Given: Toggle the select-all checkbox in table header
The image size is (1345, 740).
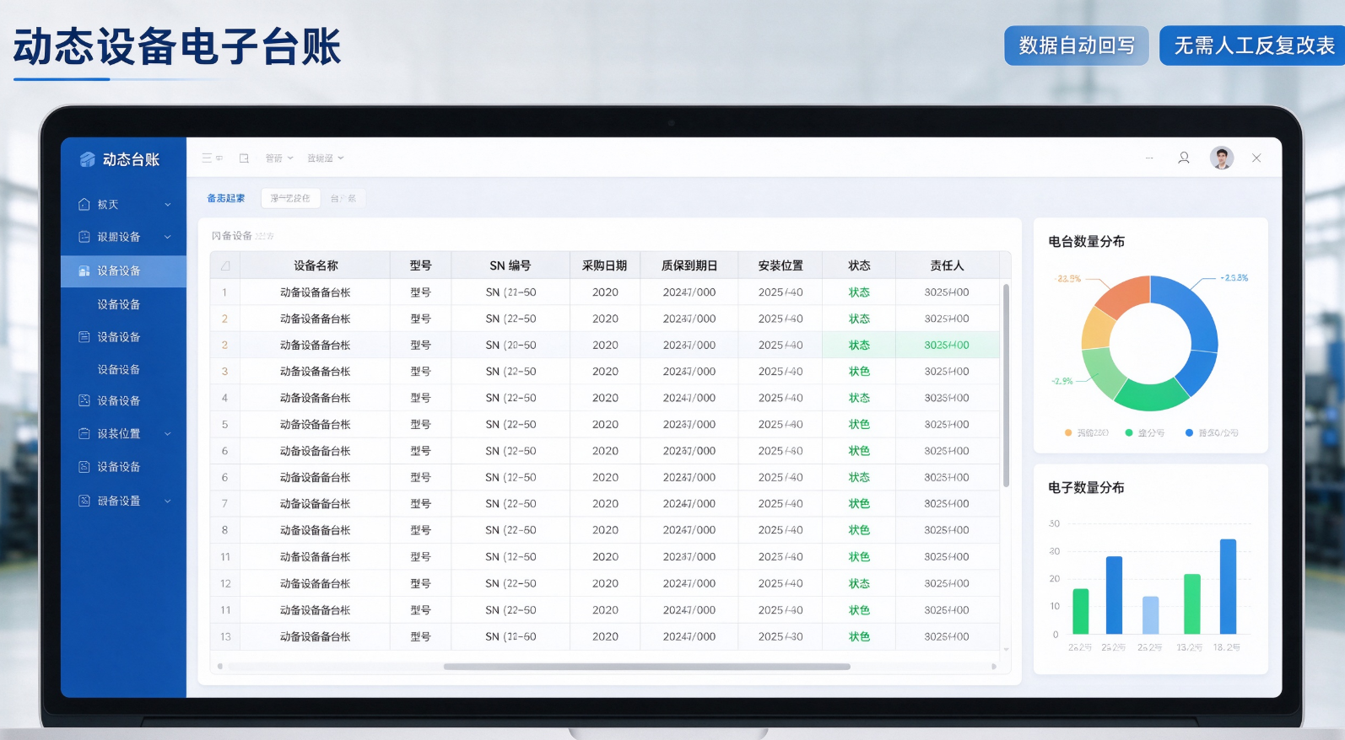Looking at the screenshot, I should point(225,265).
